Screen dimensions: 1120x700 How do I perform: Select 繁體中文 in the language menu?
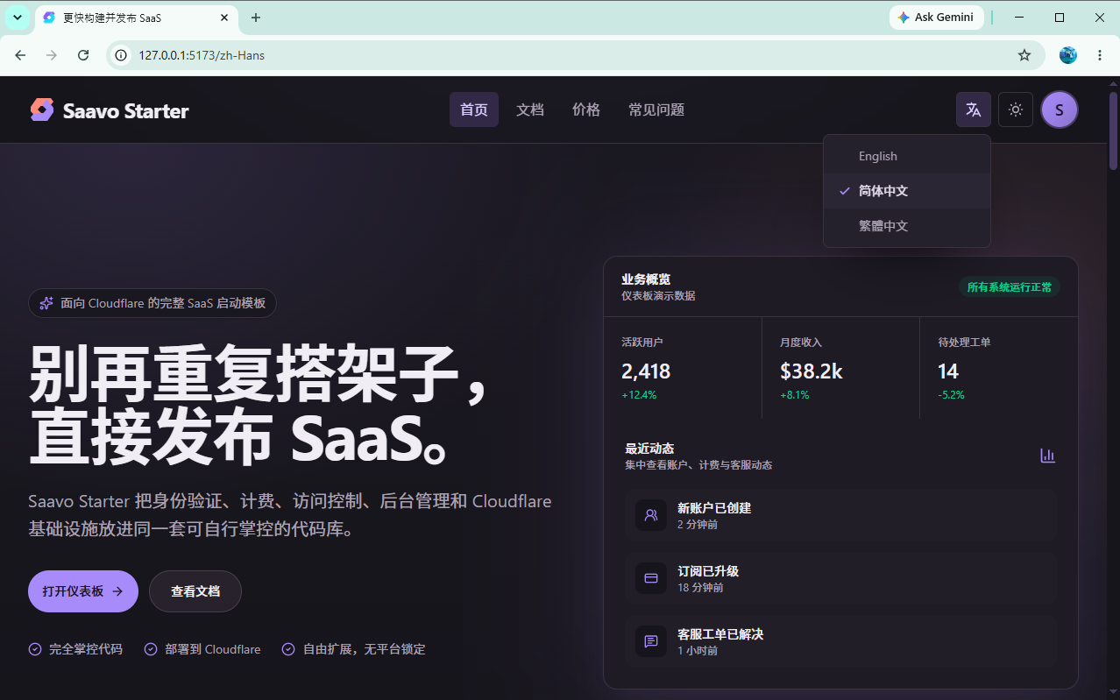coord(907,226)
